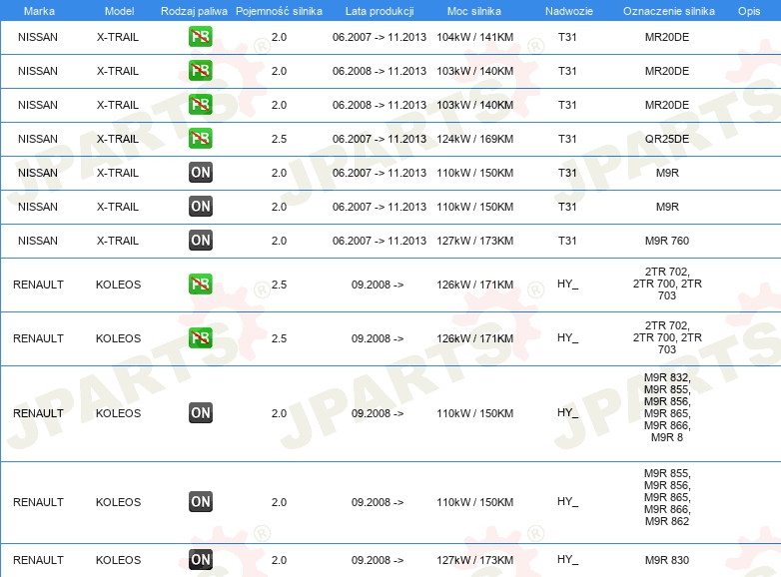This screenshot has height=577, width=781.
Task: Click the Model column header
Action: [x=119, y=11]
